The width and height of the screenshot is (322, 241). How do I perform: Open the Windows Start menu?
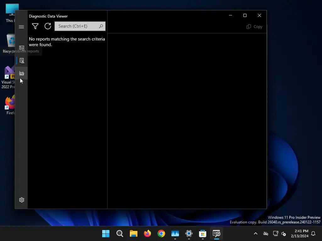point(106,233)
